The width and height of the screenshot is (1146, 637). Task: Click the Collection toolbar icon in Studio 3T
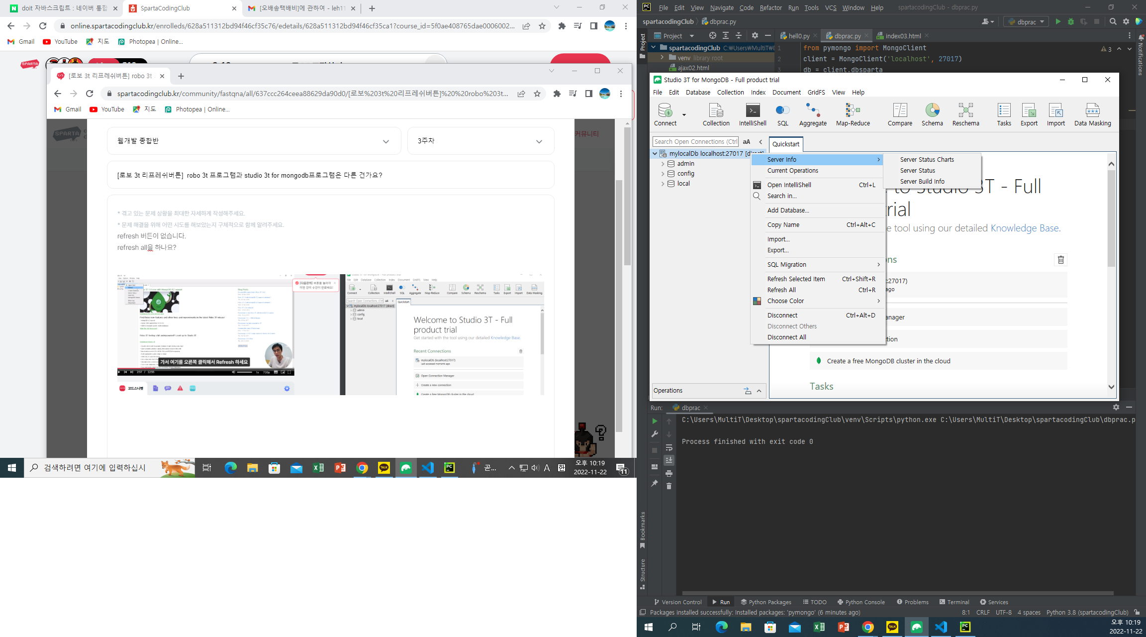tap(716, 114)
